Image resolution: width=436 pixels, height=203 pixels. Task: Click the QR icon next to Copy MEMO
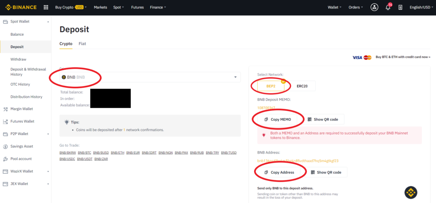point(310,120)
